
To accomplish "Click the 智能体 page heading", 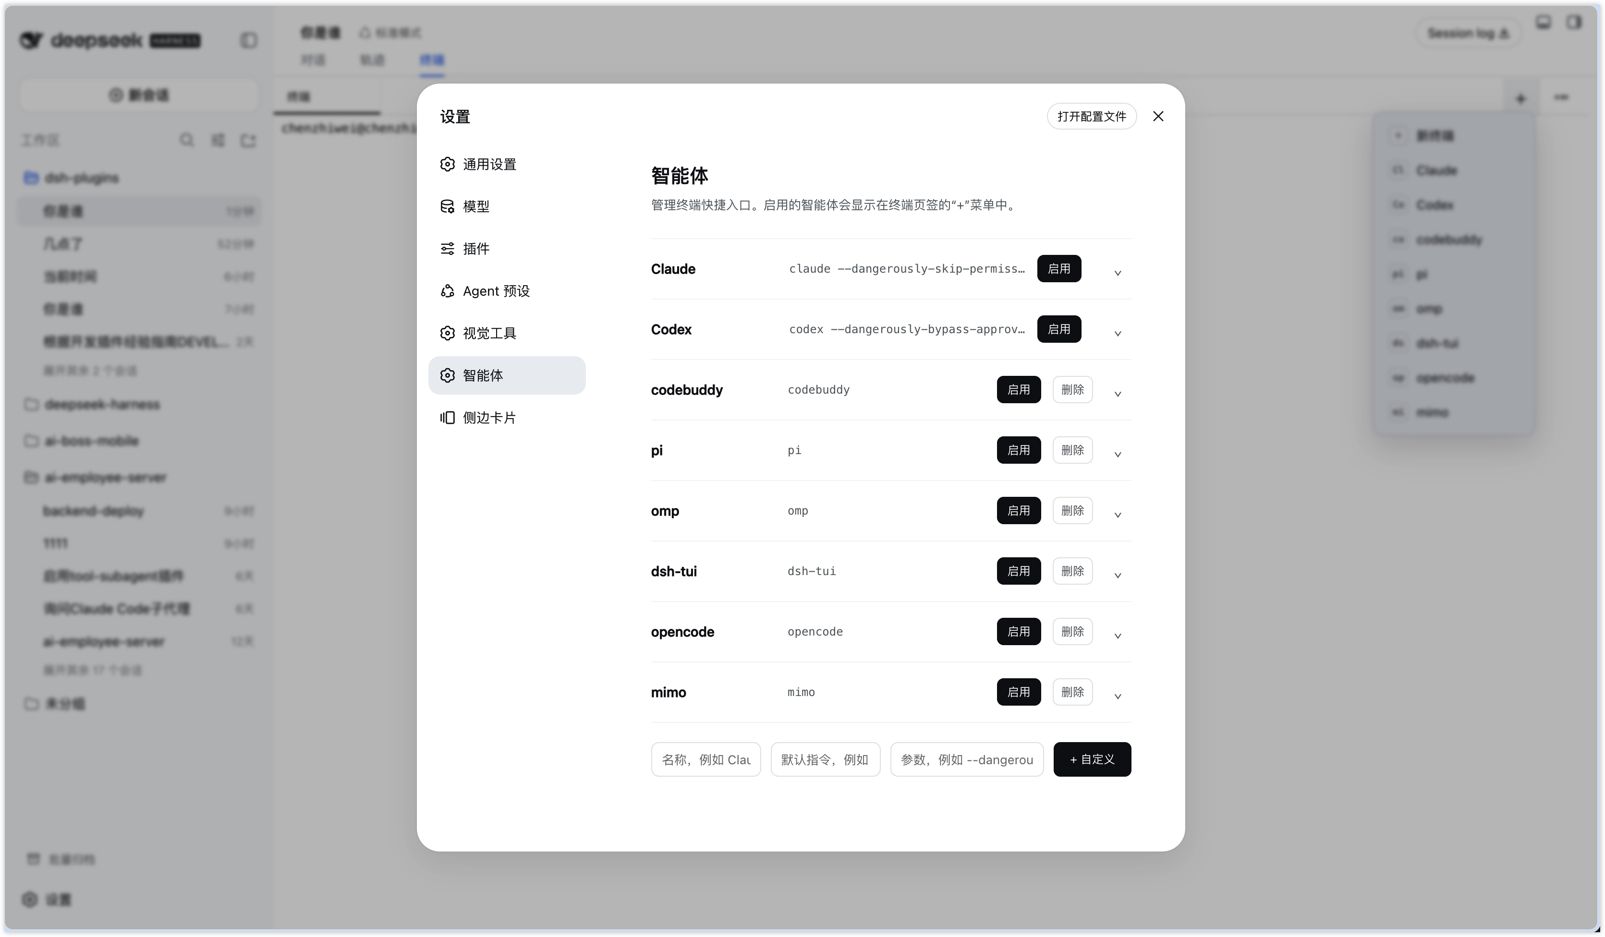I will (680, 175).
